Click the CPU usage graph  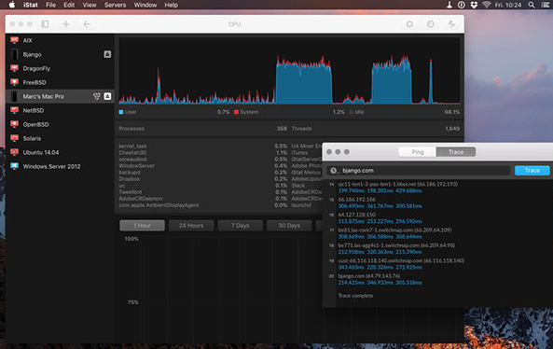point(289,71)
